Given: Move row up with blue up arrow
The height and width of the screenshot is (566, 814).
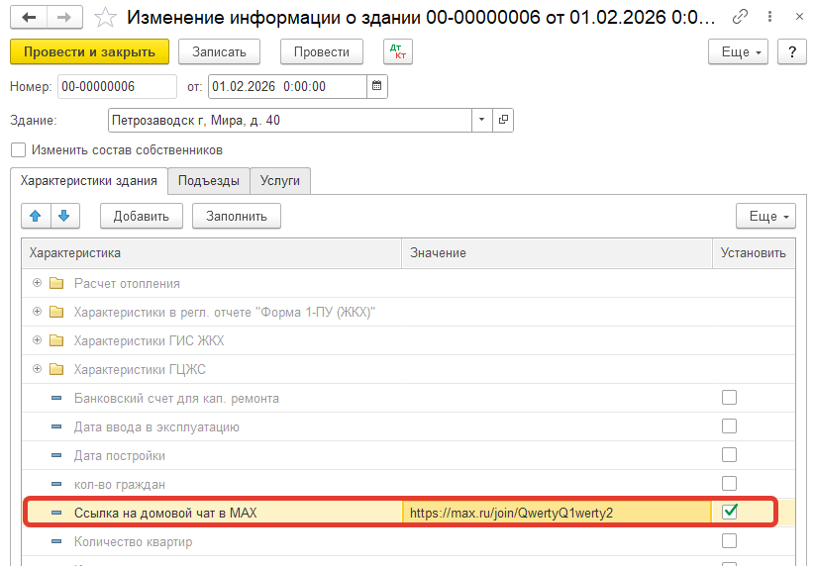Looking at the screenshot, I should tap(36, 215).
